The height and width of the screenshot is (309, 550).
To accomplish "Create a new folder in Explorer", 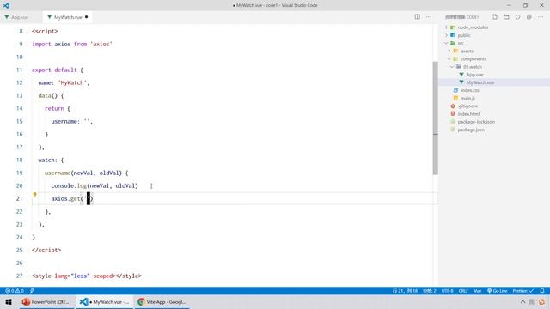I will (x=506, y=17).
